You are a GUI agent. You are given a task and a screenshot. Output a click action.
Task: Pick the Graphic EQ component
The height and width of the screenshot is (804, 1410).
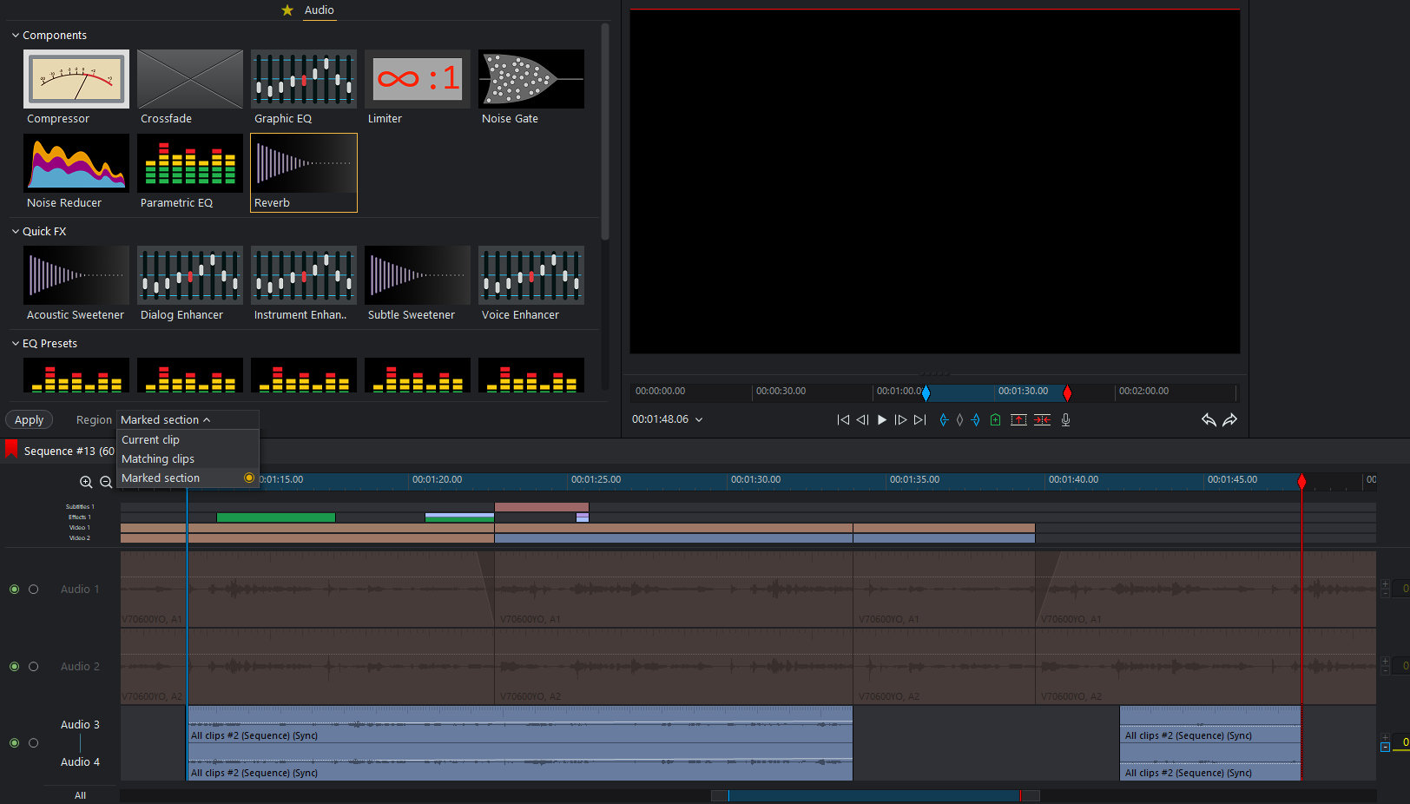pyautogui.click(x=304, y=88)
